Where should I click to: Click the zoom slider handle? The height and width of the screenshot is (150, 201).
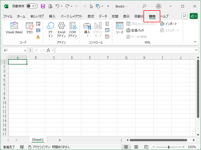click(169, 147)
